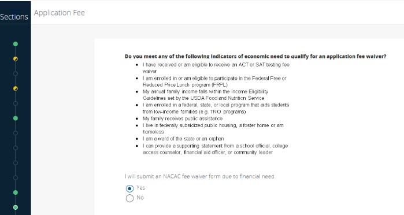This screenshot has width=404, height=215.
Task: Go to the first yellow in-progress section dot
Action: [16, 59]
